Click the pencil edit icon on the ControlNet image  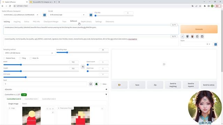coord(53,112)
